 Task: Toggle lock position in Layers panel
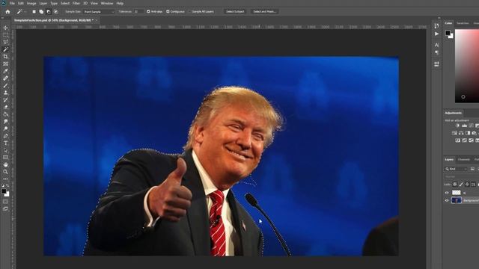tap(467, 185)
